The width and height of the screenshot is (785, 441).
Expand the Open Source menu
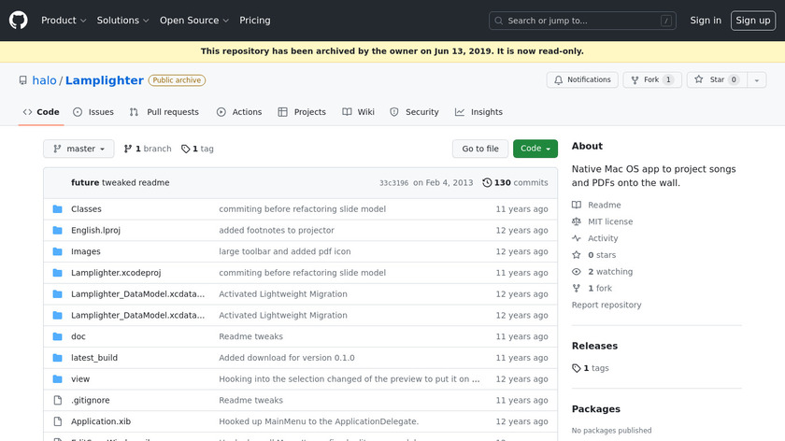(194, 21)
